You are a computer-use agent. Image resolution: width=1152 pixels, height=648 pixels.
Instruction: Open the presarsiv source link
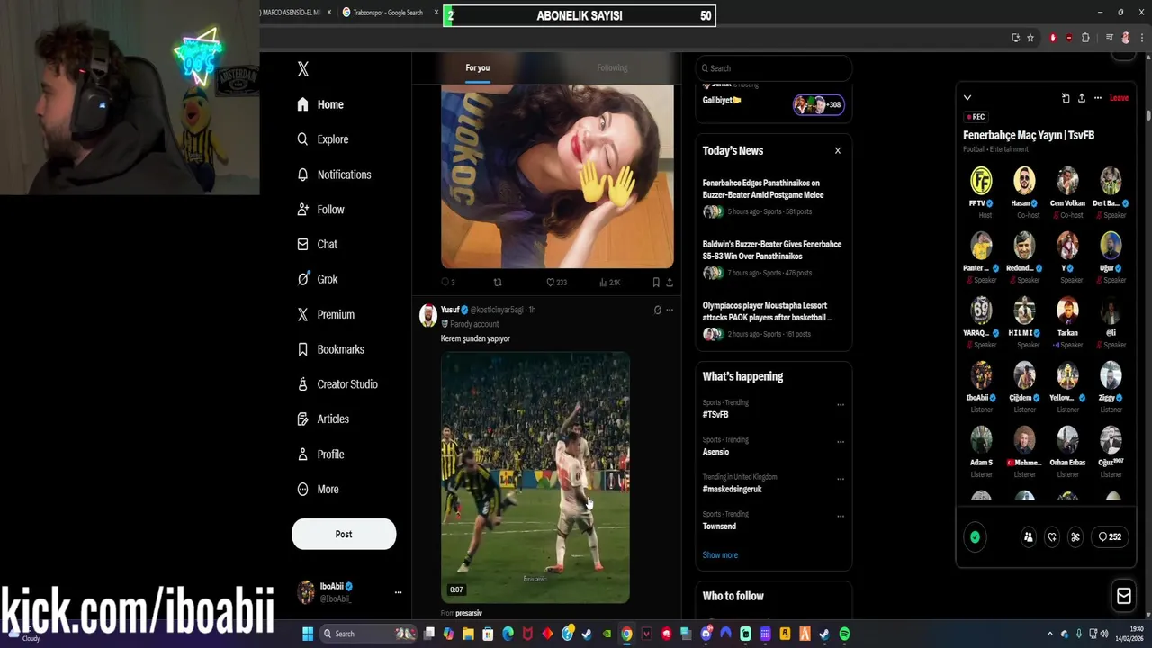click(469, 613)
